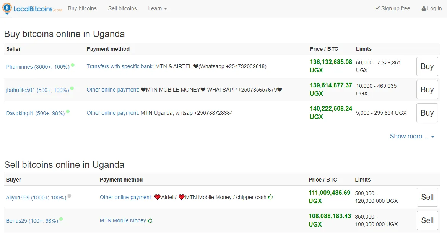Open Phaminnes seller profile
This screenshot has height=233, width=447.
pyautogui.click(x=37, y=67)
